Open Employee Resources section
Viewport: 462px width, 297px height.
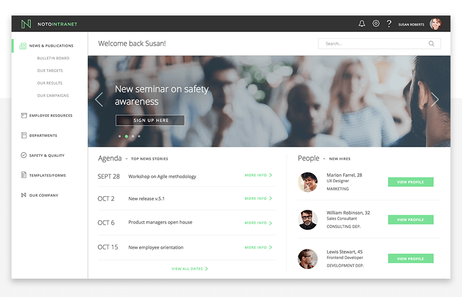(51, 116)
